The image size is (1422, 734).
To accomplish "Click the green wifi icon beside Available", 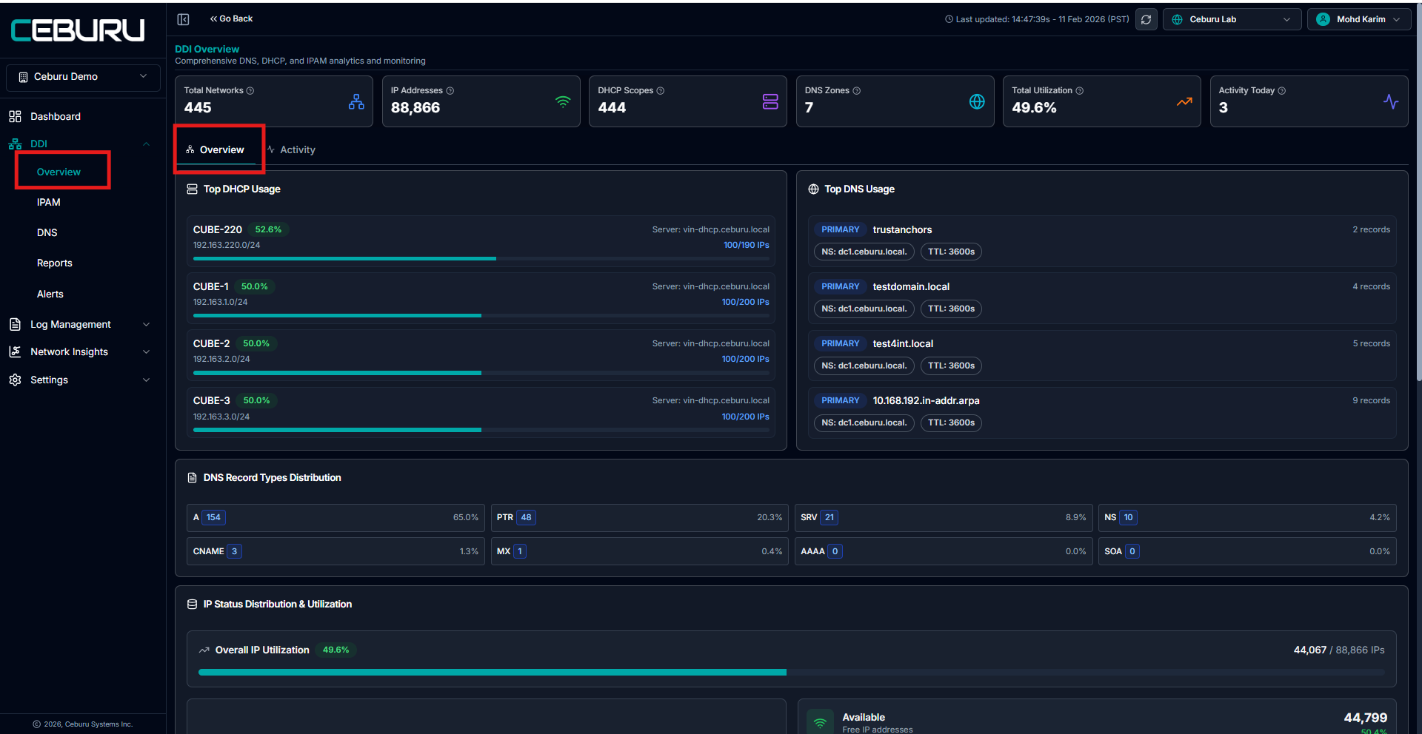I will tap(820, 723).
